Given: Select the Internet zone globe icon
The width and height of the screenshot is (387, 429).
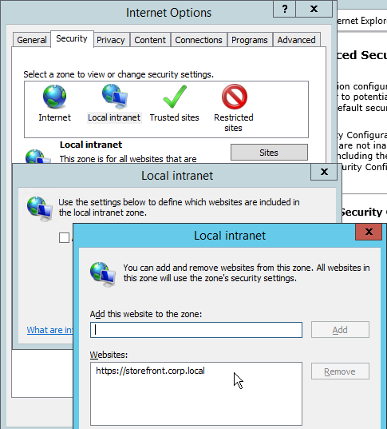Looking at the screenshot, I should click(55, 97).
